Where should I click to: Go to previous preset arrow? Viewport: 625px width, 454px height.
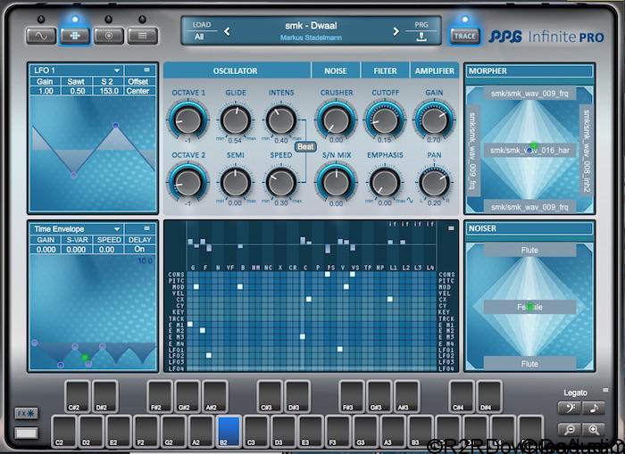227,31
